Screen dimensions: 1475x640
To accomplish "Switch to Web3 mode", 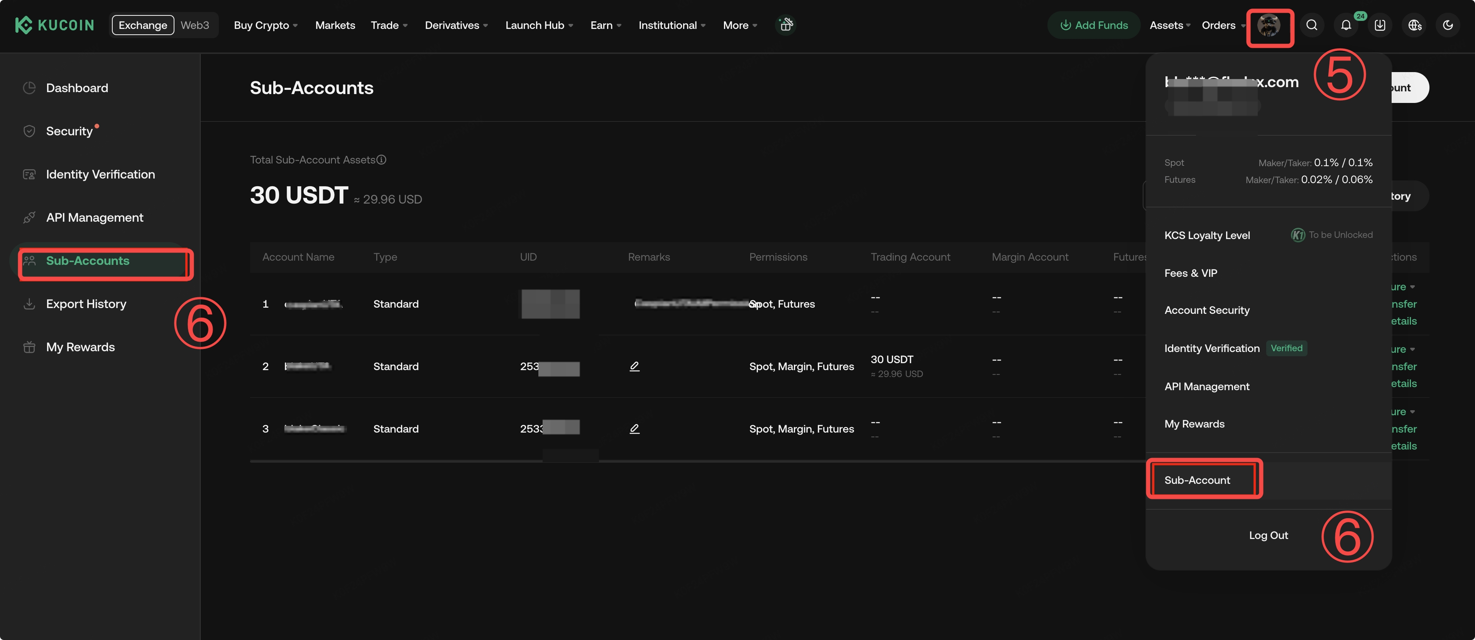I will [x=195, y=25].
